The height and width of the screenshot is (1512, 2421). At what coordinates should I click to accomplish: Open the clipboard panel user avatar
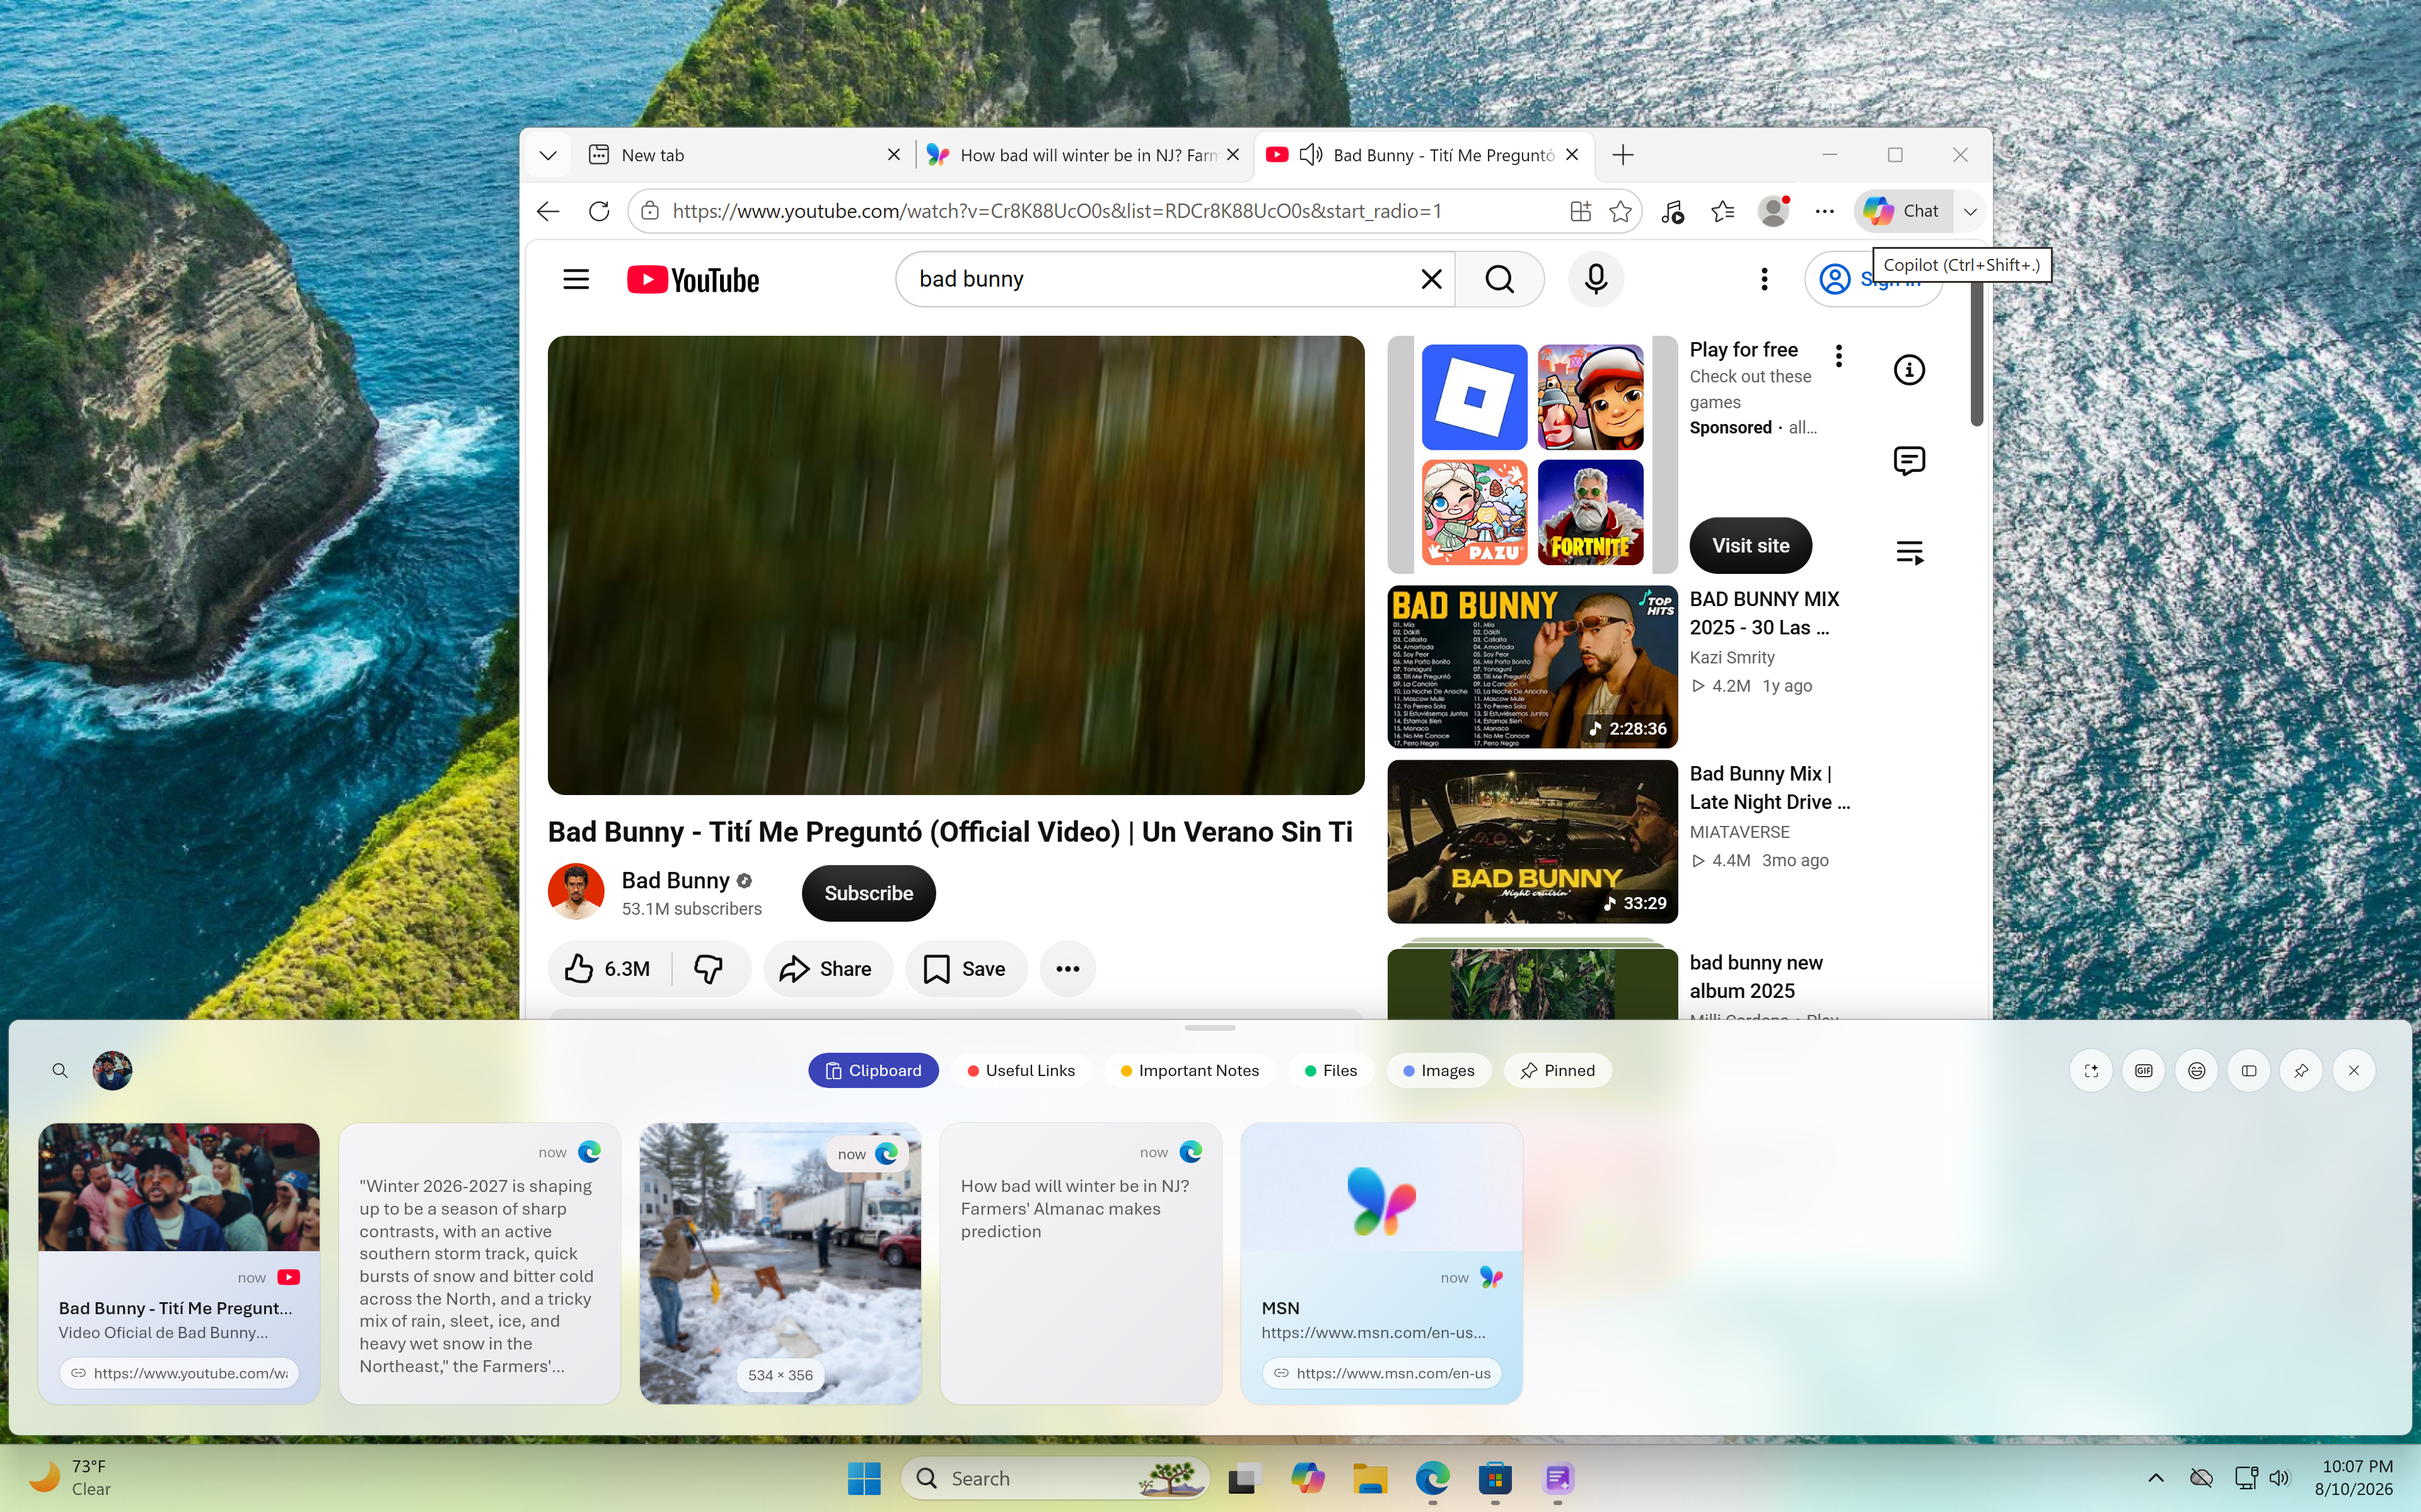pyautogui.click(x=112, y=1071)
